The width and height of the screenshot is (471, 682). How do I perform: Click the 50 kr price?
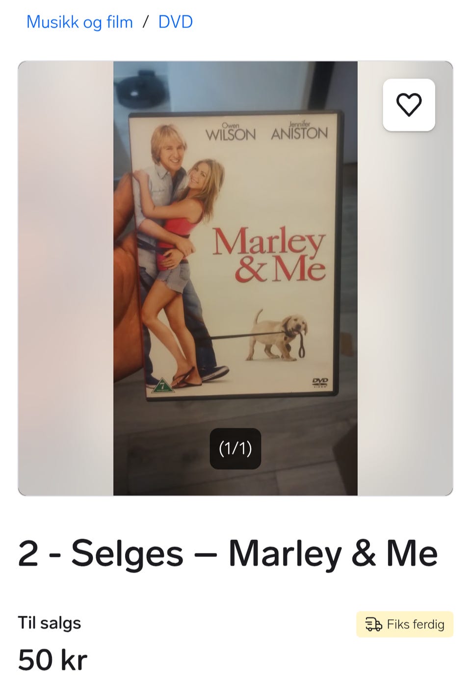(x=52, y=659)
